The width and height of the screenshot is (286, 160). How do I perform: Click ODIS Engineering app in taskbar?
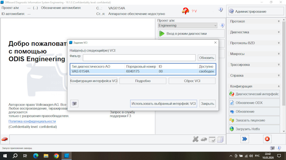(x=66, y=156)
